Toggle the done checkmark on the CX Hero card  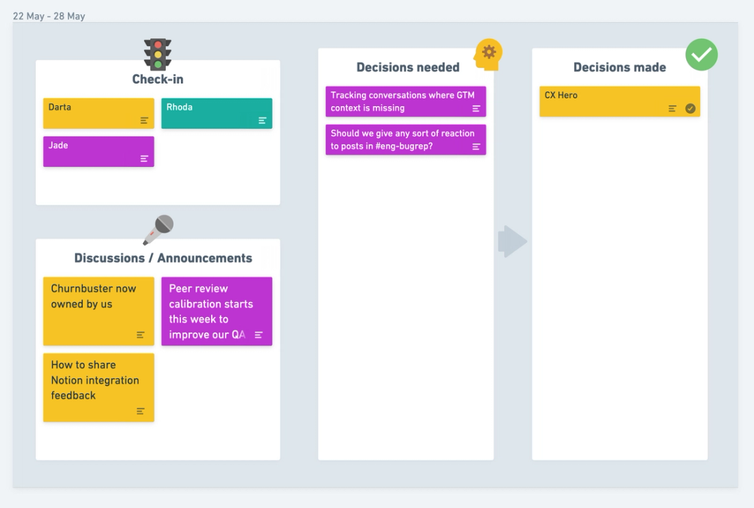690,109
